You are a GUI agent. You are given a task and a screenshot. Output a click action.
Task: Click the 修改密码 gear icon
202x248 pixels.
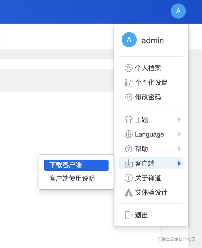129,97
